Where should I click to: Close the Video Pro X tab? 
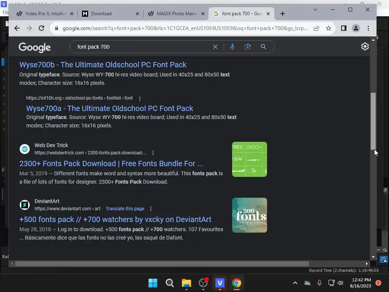tap(72, 14)
